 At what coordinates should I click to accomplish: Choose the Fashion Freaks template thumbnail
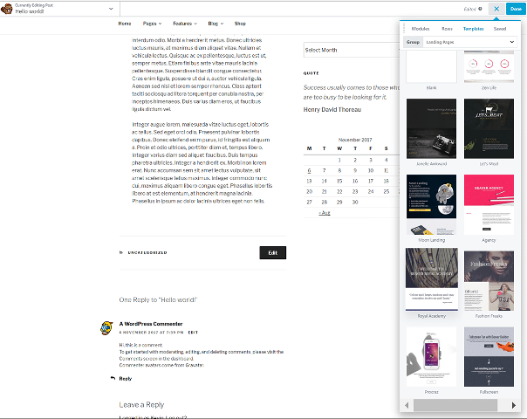click(489, 281)
